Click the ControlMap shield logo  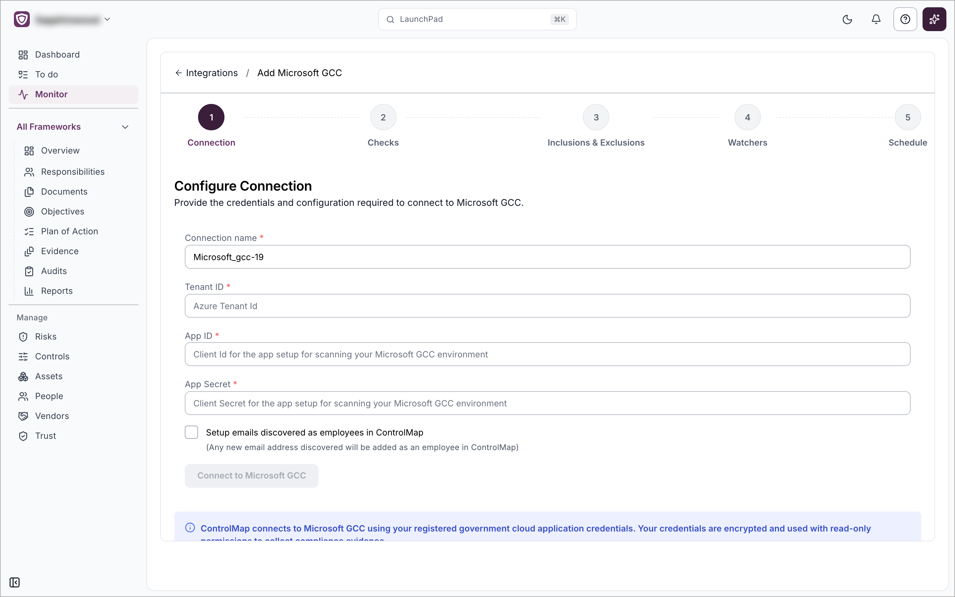click(x=22, y=19)
